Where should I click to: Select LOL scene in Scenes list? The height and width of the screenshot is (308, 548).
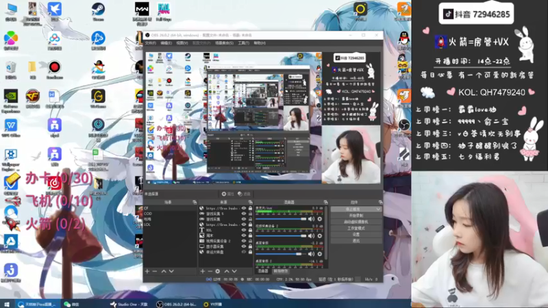pyautogui.click(x=147, y=224)
